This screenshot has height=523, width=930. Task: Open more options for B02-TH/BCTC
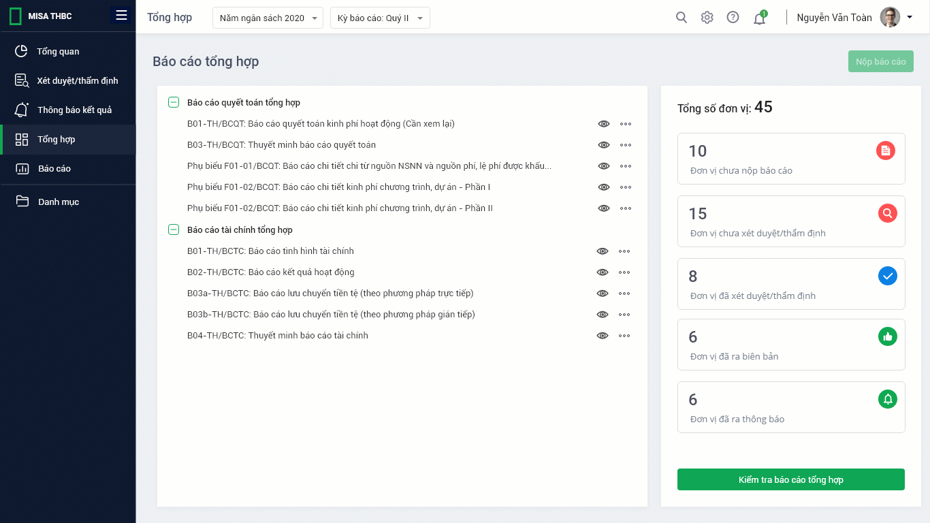(x=624, y=272)
